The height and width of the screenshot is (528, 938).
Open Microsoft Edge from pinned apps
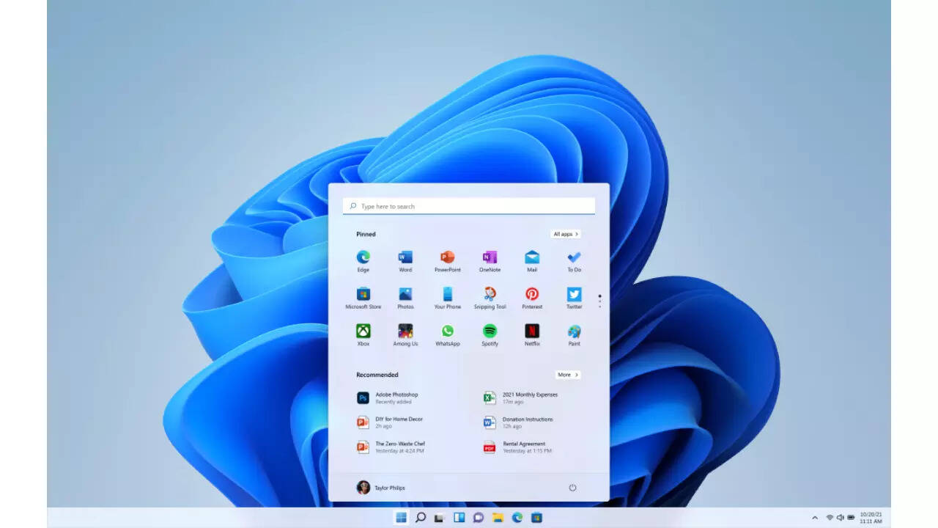[363, 258]
